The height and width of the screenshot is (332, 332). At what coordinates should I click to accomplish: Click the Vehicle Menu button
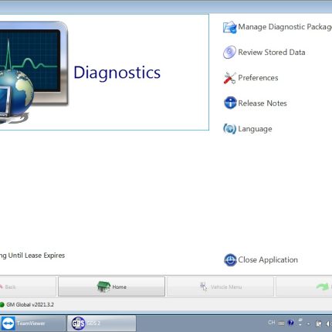click(x=220, y=286)
